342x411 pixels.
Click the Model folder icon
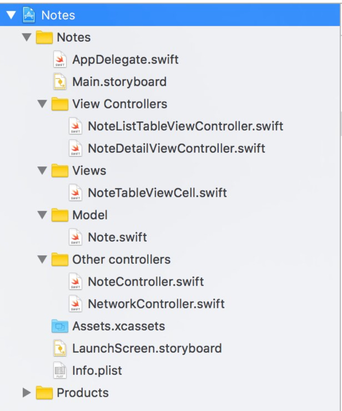point(60,215)
